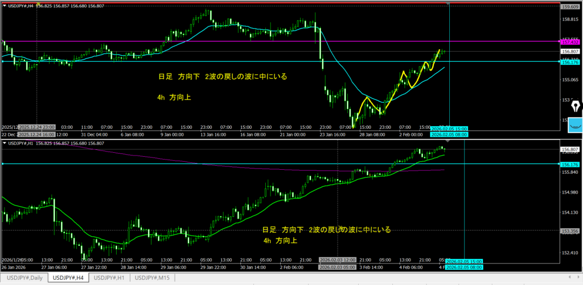The image size is (583, 285).
Task: Click the pen nib icon on right edge
Action: click(x=574, y=106)
